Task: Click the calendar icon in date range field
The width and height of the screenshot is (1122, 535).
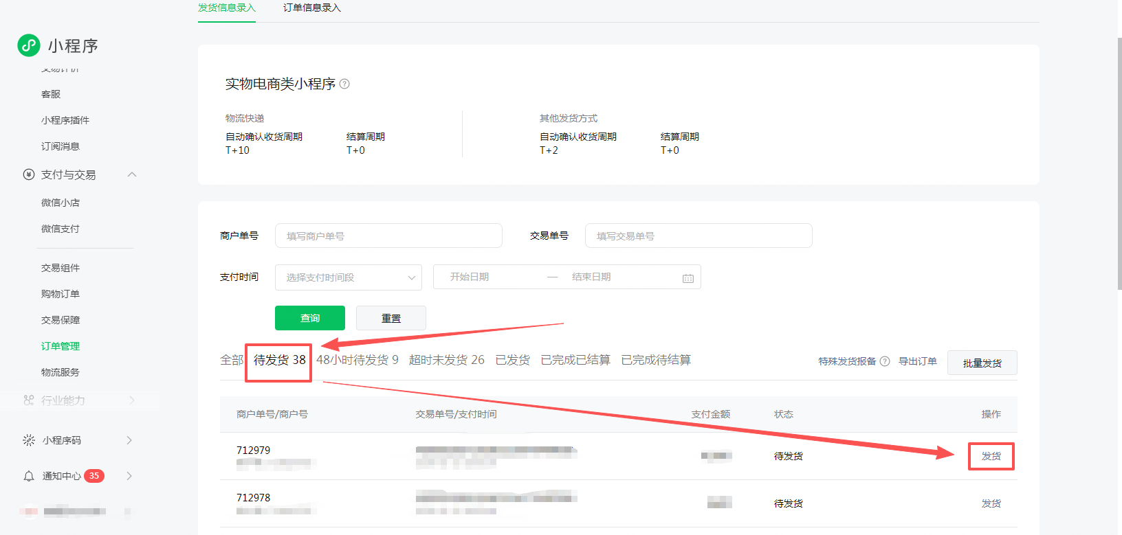Action: pos(687,277)
